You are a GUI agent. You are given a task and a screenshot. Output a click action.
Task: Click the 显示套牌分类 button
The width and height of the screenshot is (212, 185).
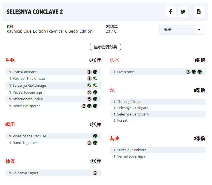(105, 47)
